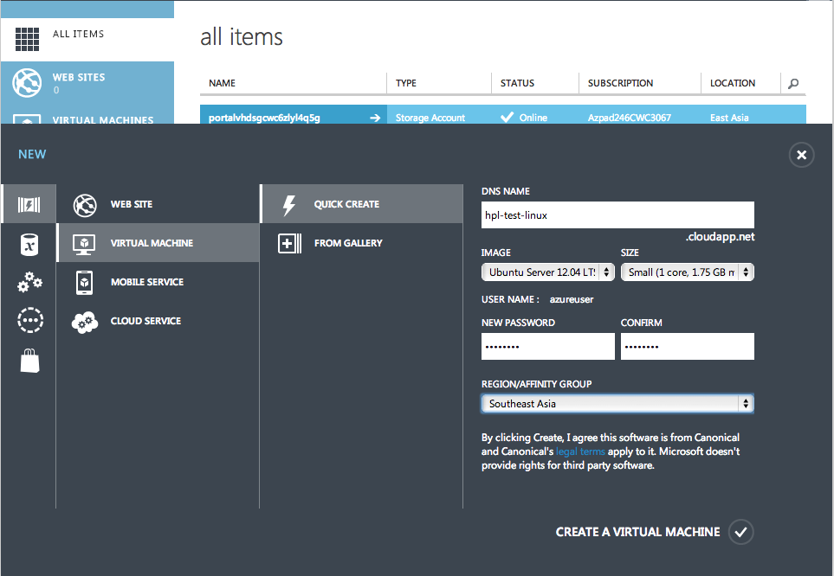834x576 pixels.
Task: Select Mobile Service menu entry
Action: point(158,282)
